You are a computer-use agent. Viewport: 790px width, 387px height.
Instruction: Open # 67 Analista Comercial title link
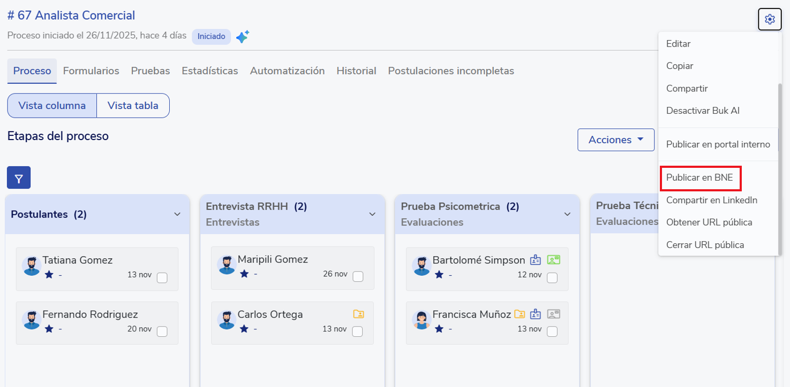tap(71, 16)
